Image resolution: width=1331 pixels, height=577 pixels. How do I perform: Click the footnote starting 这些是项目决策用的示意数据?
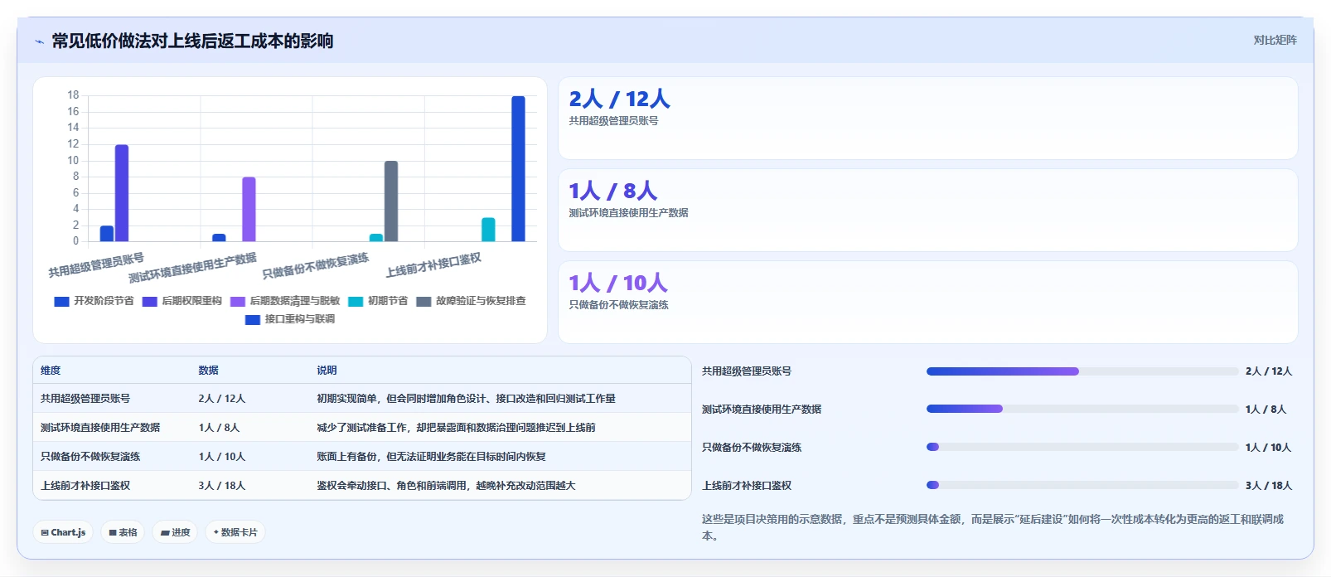point(993,527)
